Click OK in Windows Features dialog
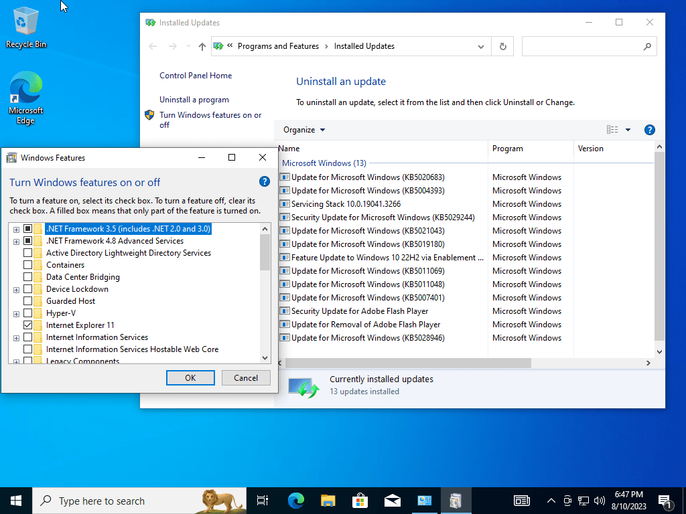The image size is (686, 514). (190, 378)
